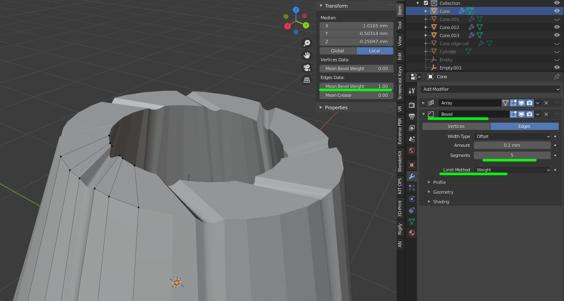Image resolution: width=564 pixels, height=301 pixels.
Task: Expand the Array modifier panel
Action: (424, 103)
